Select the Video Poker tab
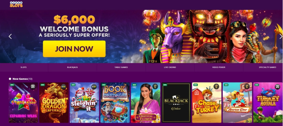283x126 pixels. coord(219,67)
